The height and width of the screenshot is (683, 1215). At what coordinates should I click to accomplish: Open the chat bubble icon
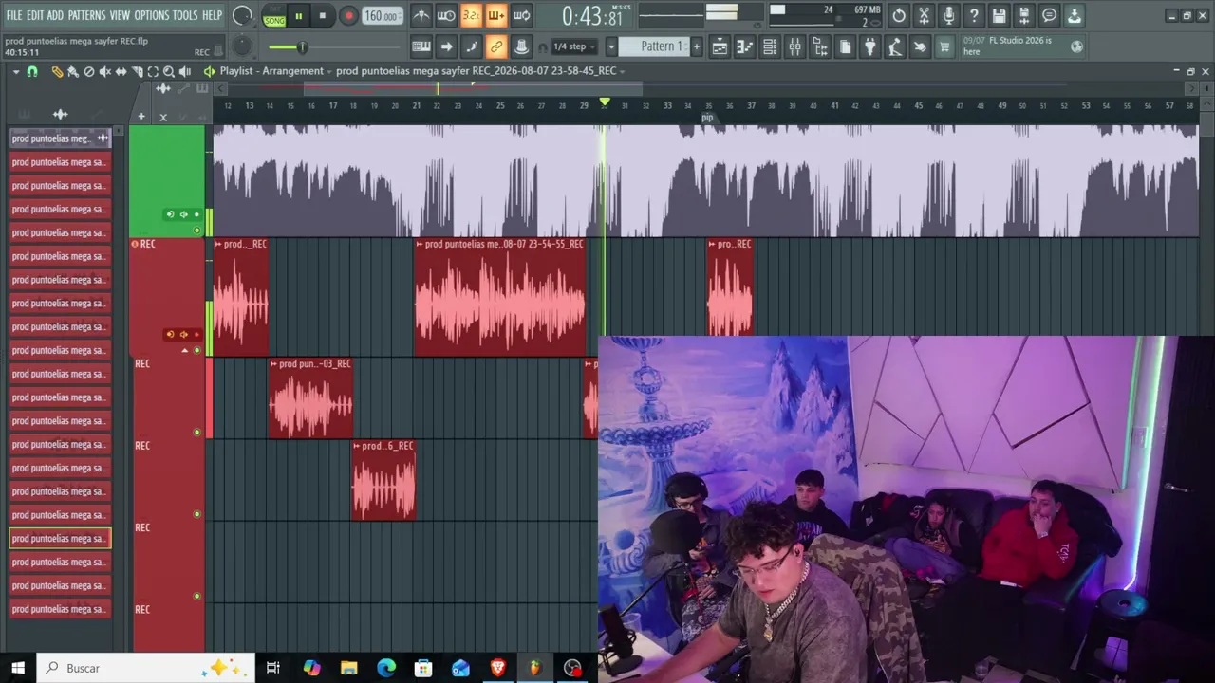1049,15
